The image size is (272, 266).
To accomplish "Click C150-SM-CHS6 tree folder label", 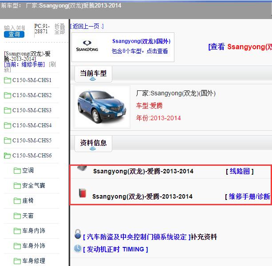I will tap(32, 156).
